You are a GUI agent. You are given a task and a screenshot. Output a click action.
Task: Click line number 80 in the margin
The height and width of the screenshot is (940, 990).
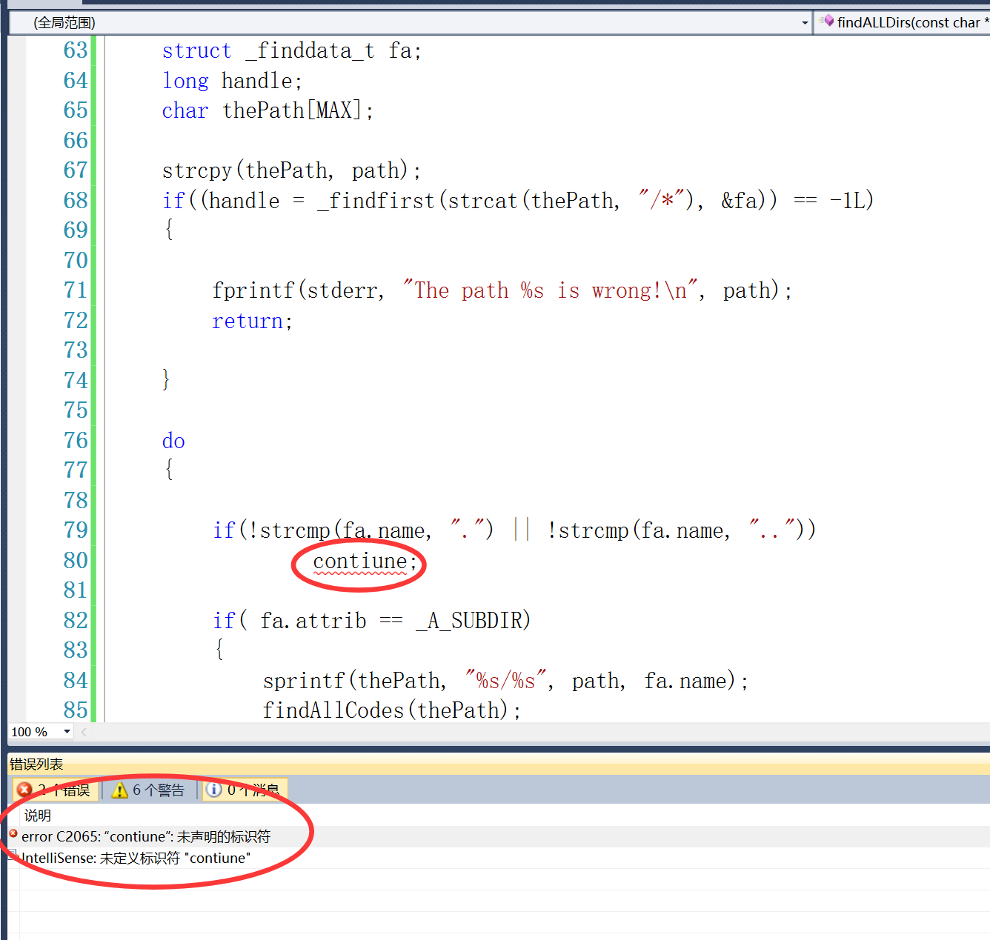76,560
